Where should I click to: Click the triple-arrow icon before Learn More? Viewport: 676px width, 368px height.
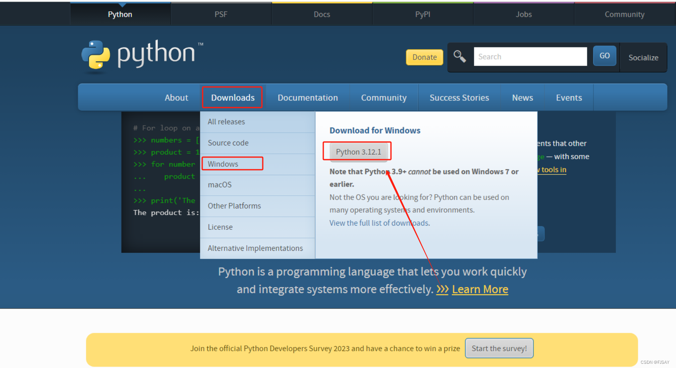point(442,289)
